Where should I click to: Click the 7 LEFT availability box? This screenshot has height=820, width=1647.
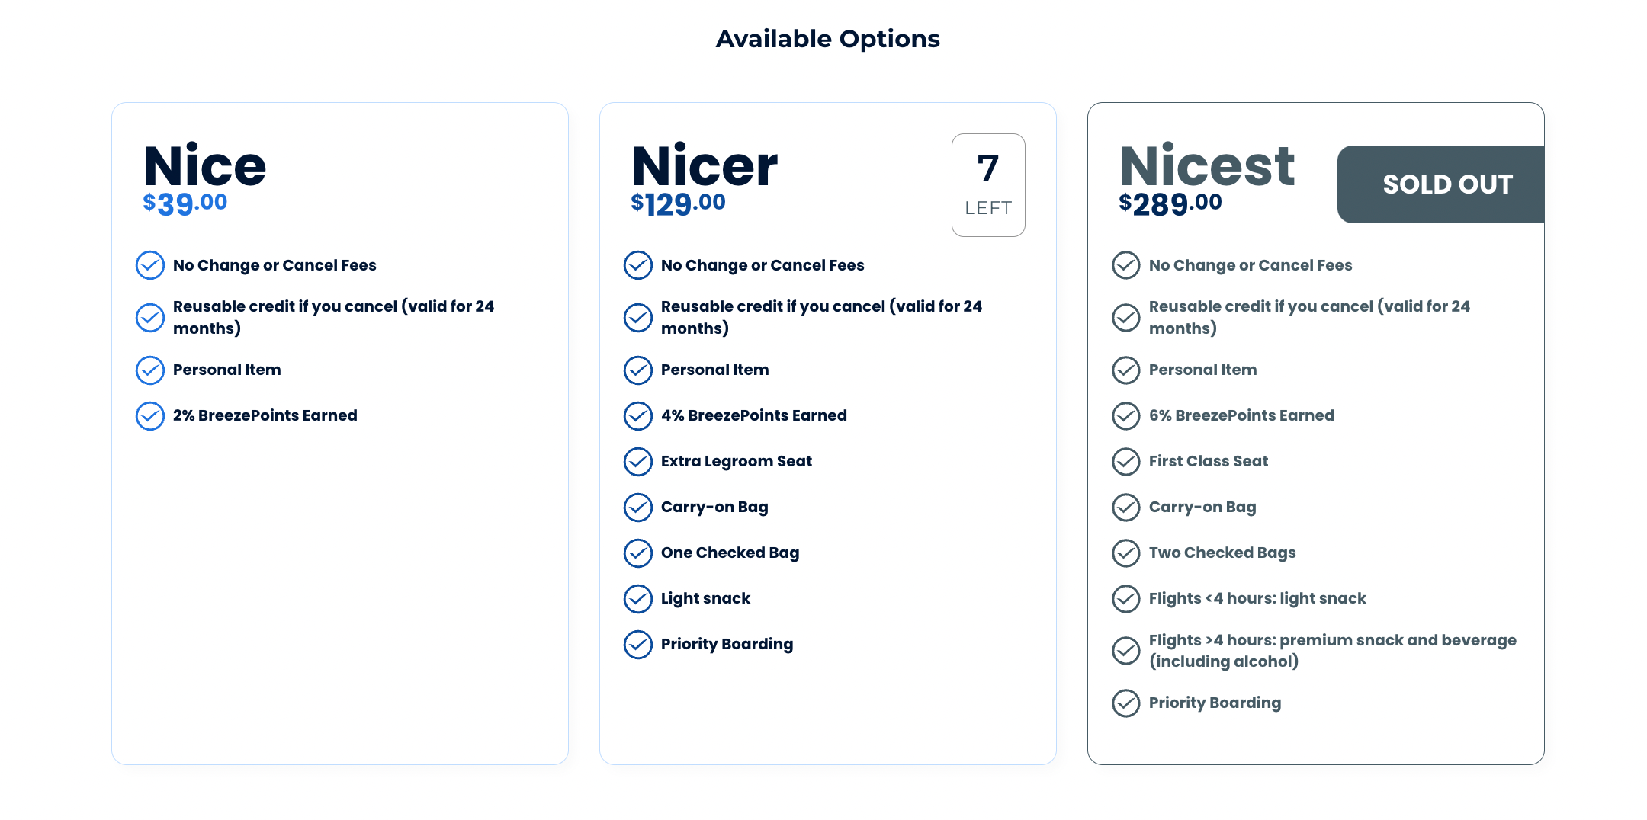[x=988, y=185]
